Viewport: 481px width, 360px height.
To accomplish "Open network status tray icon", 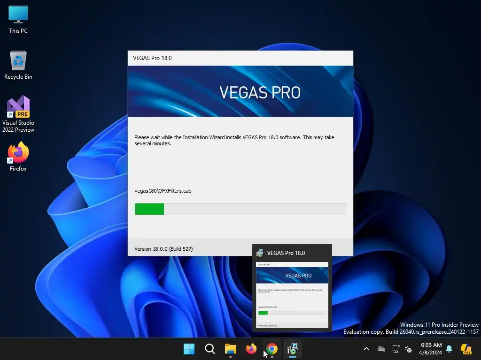I will pyautogui.click(x=396, y=349).
